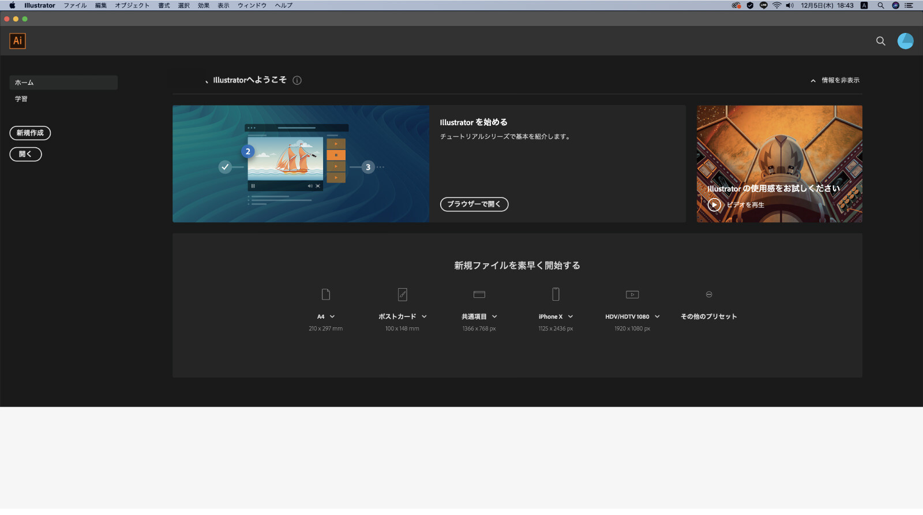Image resolution: width=923 pixels, height=515 pixels.
Task: Select the A4 document preset icon
Action: pyautogui.click(x=326, y=294)
